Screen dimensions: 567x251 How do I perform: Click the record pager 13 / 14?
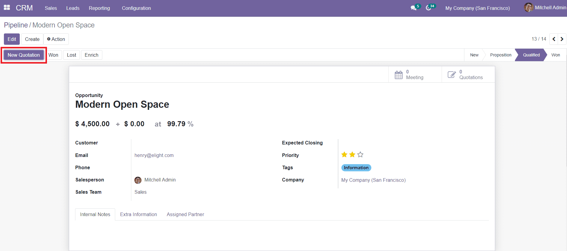[x=539, y=39]
